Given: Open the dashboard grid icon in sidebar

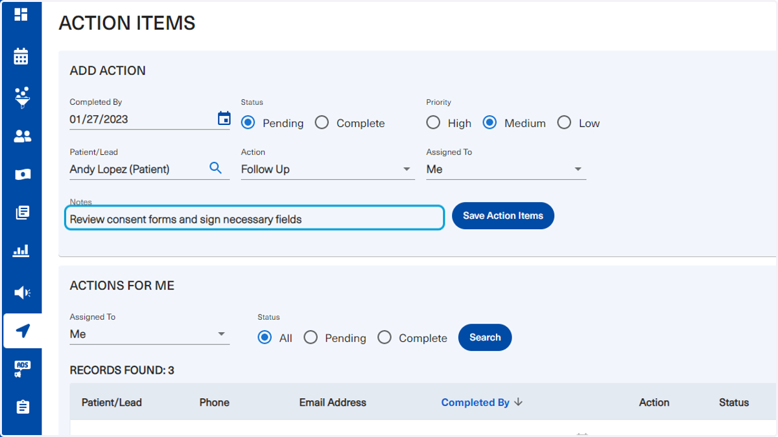Looking at the screenshot, I should coord(21,14).
